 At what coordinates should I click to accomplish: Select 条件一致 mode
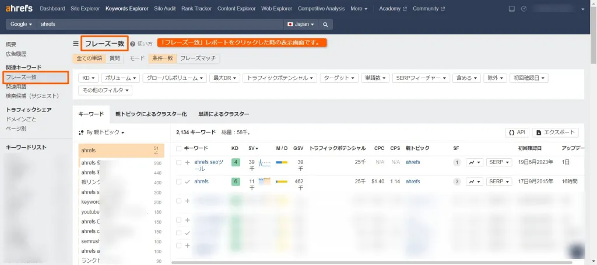(163, 58)
